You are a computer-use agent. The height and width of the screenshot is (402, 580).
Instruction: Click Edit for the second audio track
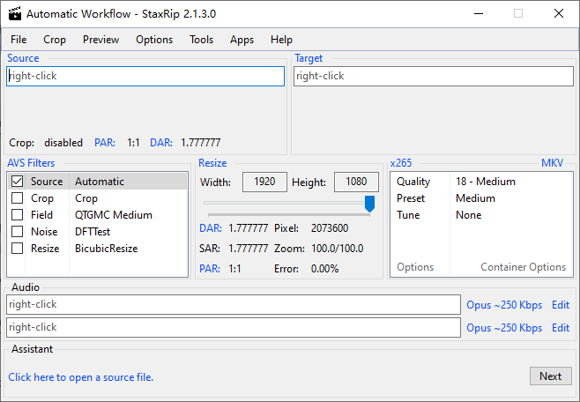click(561, 328)
